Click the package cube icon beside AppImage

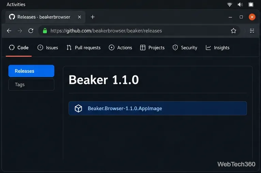(x=78, y=108)
